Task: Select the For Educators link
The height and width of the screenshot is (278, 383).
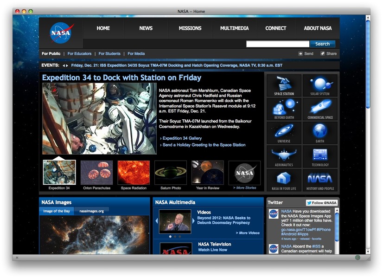Action: (79, 53)
